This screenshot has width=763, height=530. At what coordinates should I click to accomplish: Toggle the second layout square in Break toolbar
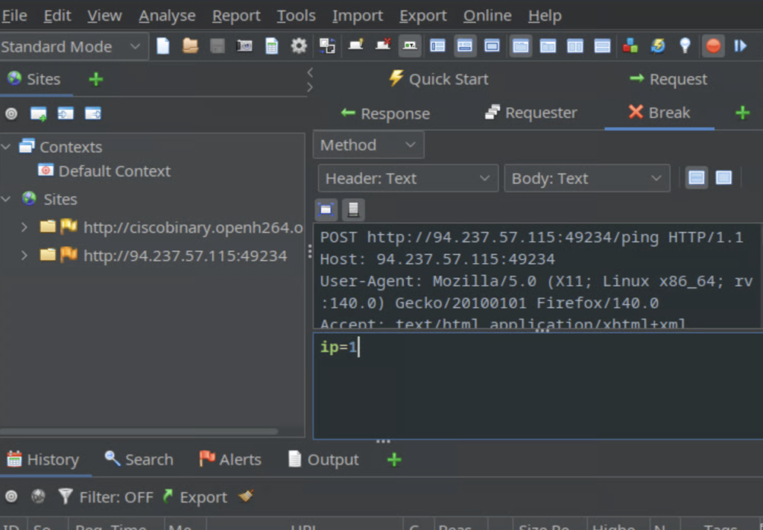(x=722, y=177)
